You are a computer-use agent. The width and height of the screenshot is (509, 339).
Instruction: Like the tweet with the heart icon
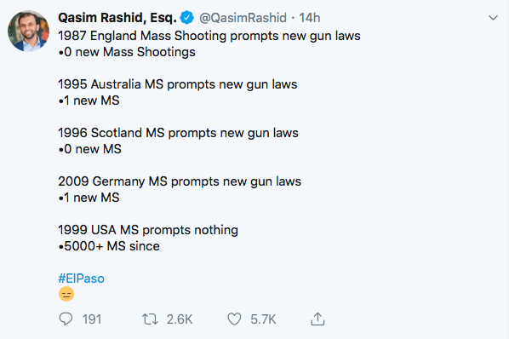coord(234,319)
